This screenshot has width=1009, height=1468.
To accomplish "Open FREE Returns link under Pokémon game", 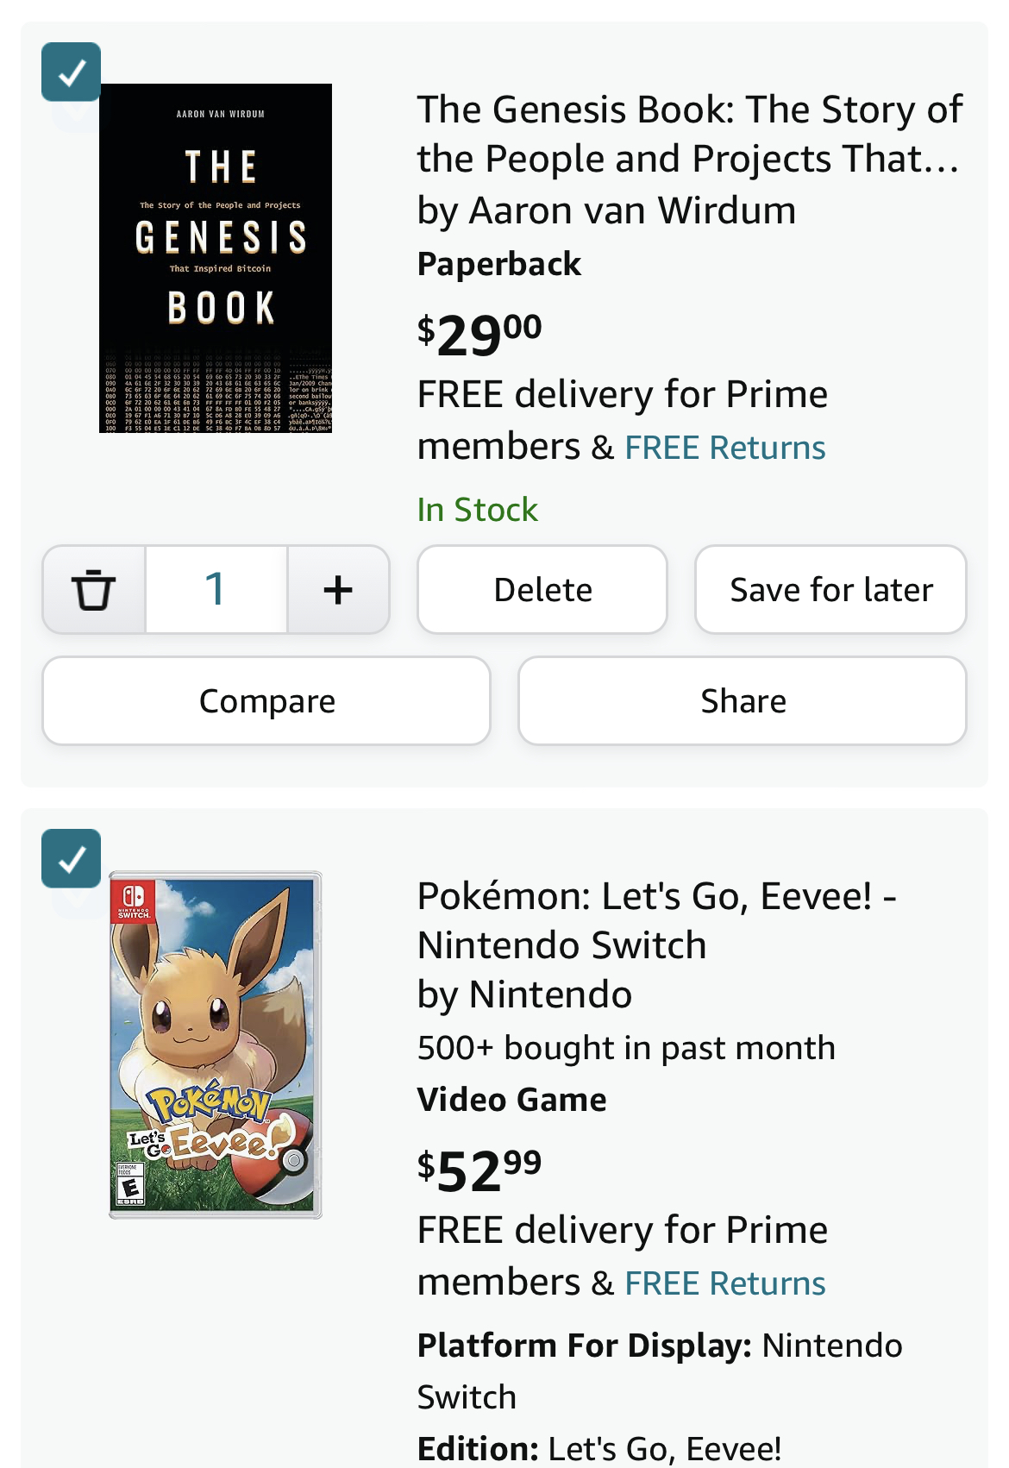I will [724, 1283].
